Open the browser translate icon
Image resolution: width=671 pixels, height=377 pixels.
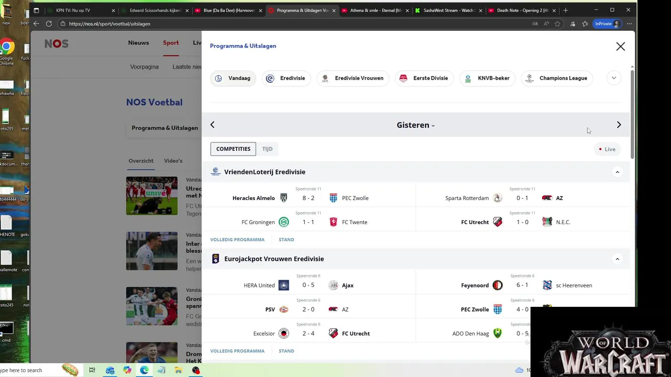click(x=535, y=24)
